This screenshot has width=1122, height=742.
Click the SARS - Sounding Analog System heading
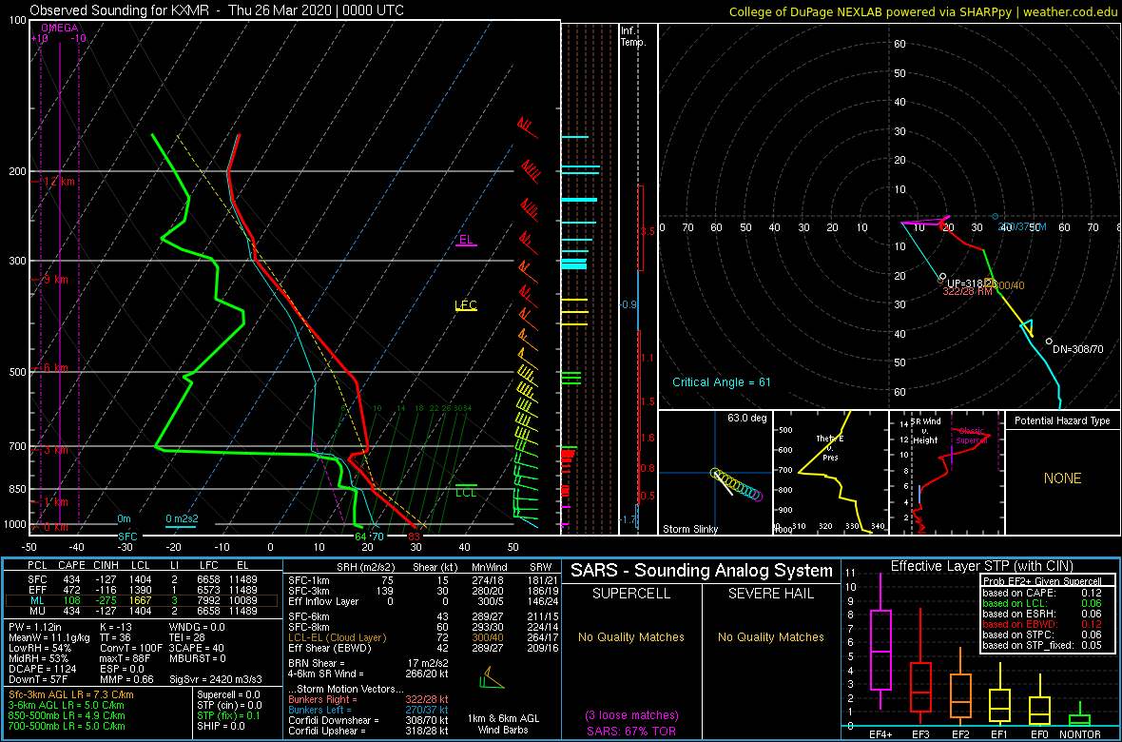coord(702,571)
